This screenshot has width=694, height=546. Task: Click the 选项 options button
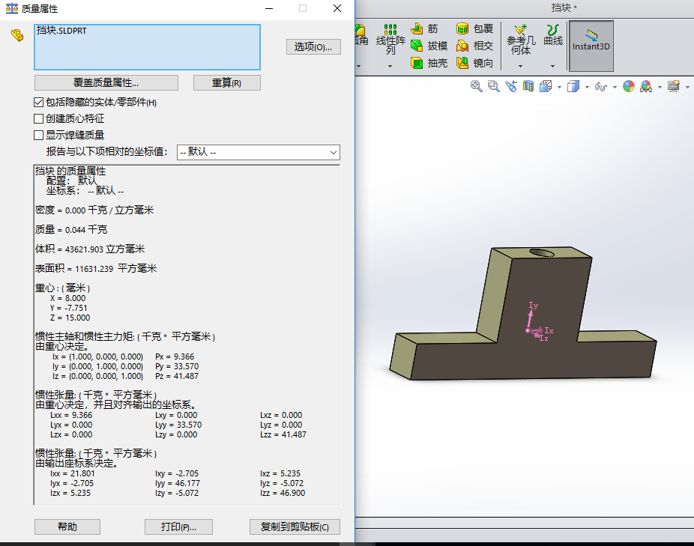click(313, 47)
